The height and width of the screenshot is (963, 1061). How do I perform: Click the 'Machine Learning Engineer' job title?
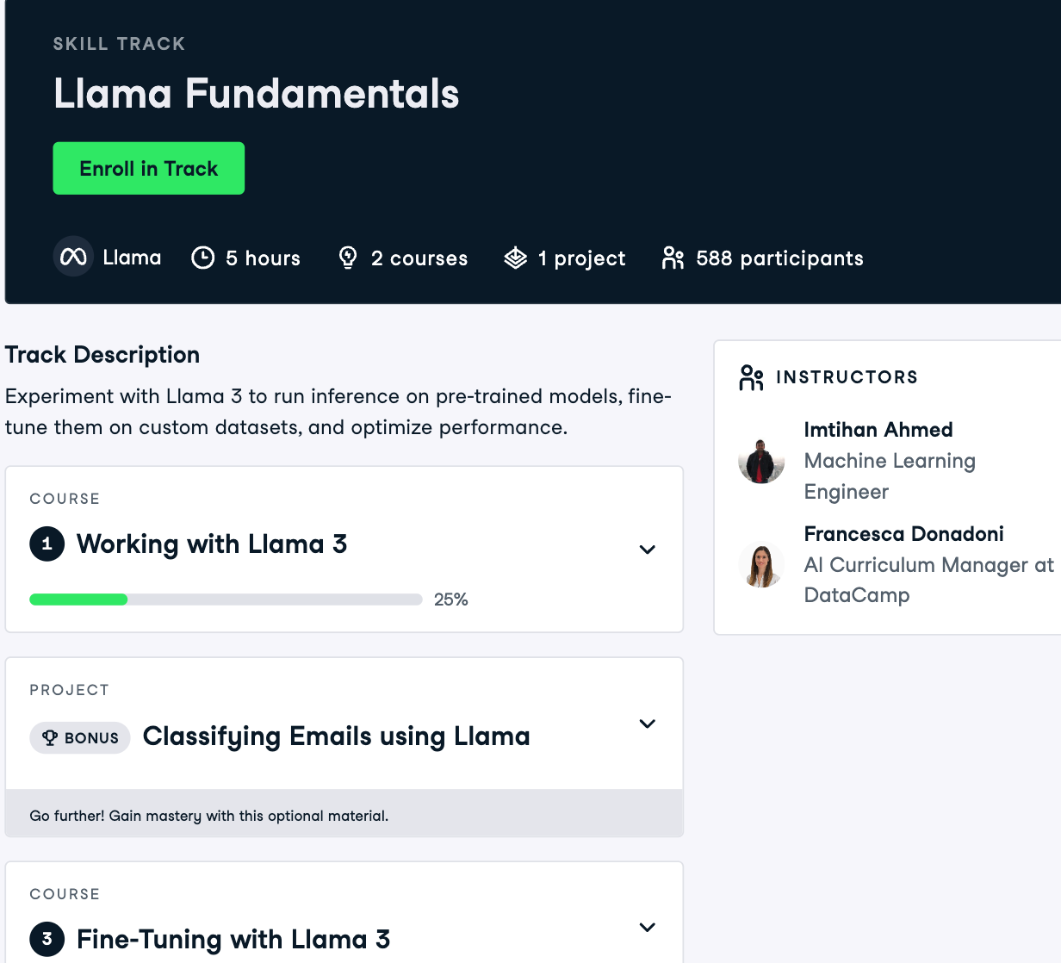(890, 476)
